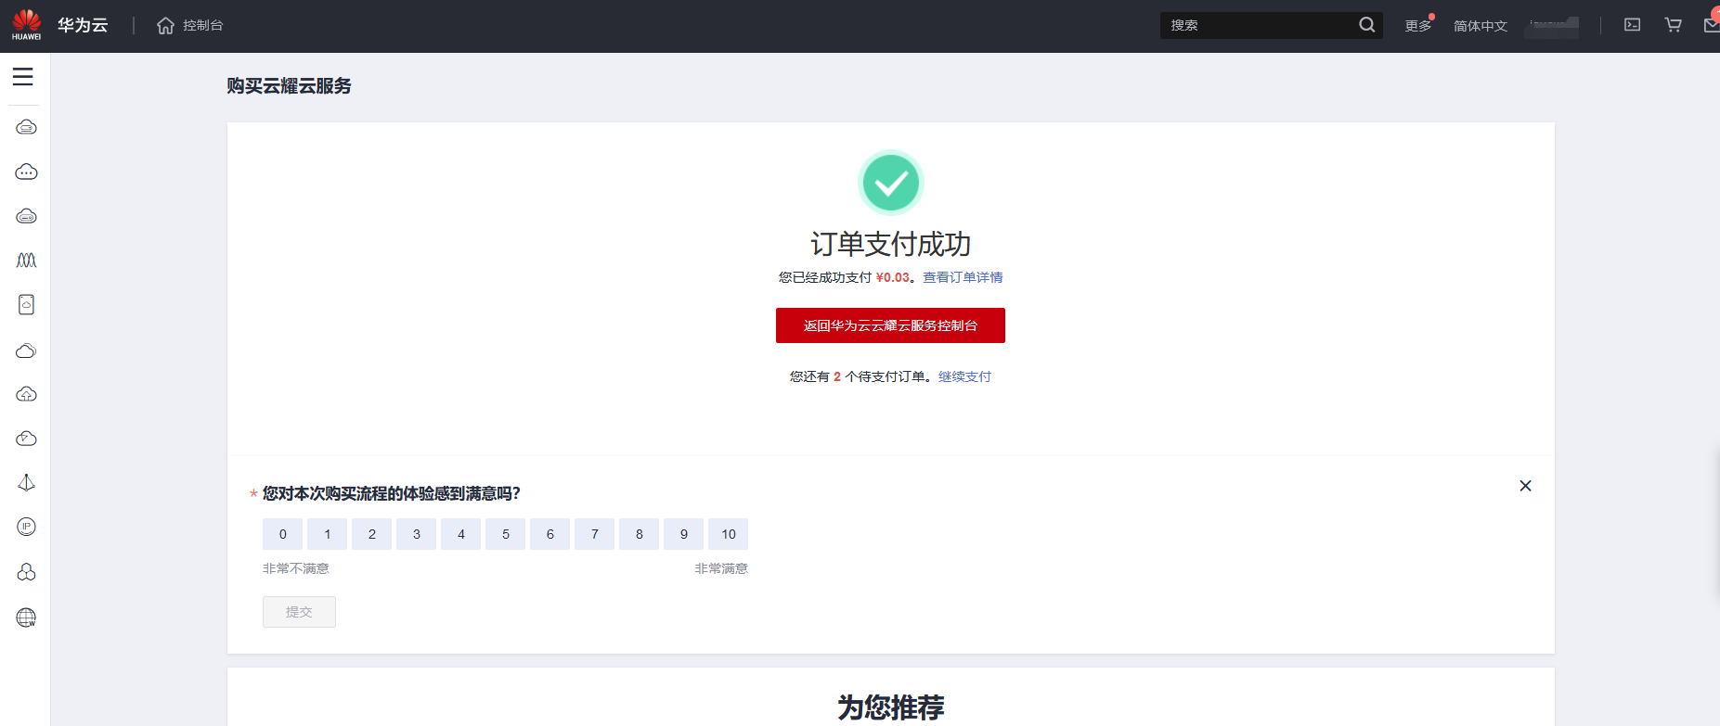1720x726 pixels.
Task: Open the mail messages icon
Action: point(1712,25)
